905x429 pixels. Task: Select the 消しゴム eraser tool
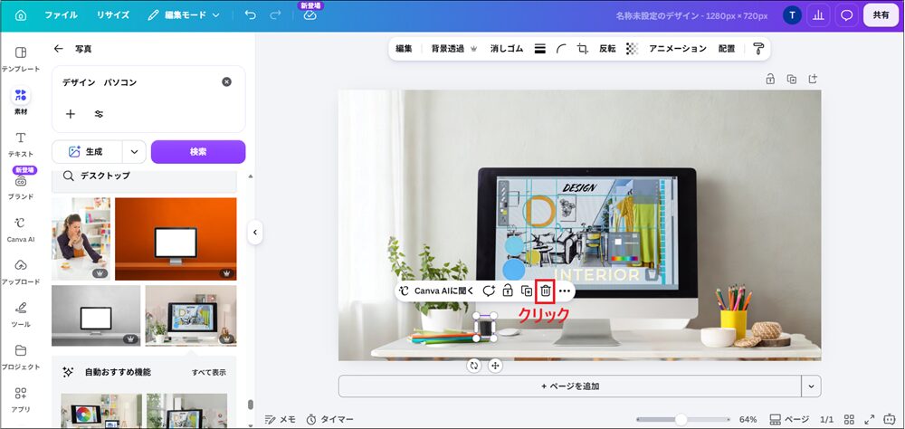point(507,49)
